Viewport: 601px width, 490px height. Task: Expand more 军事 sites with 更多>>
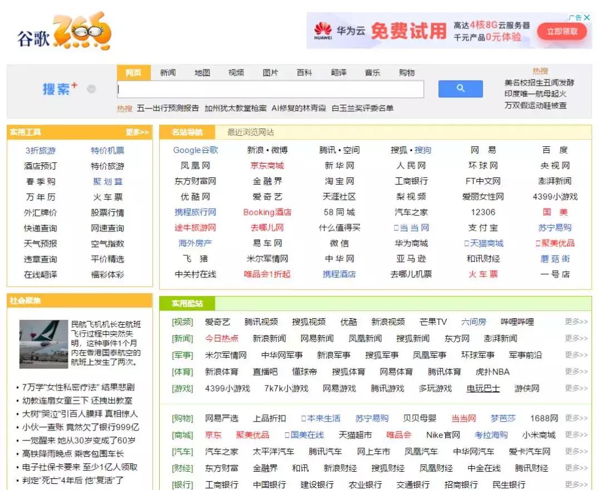[574, 355]
